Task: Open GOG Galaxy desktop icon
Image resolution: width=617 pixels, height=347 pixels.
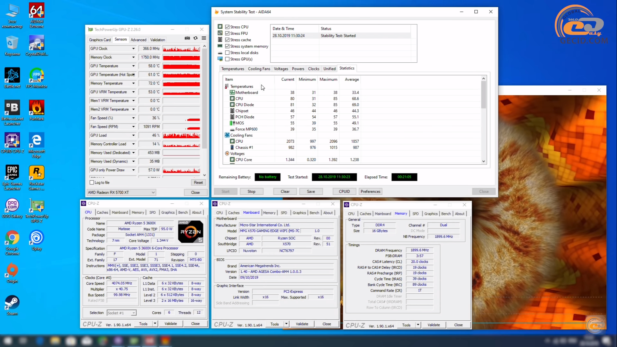Action: click(x=12, y=208)
